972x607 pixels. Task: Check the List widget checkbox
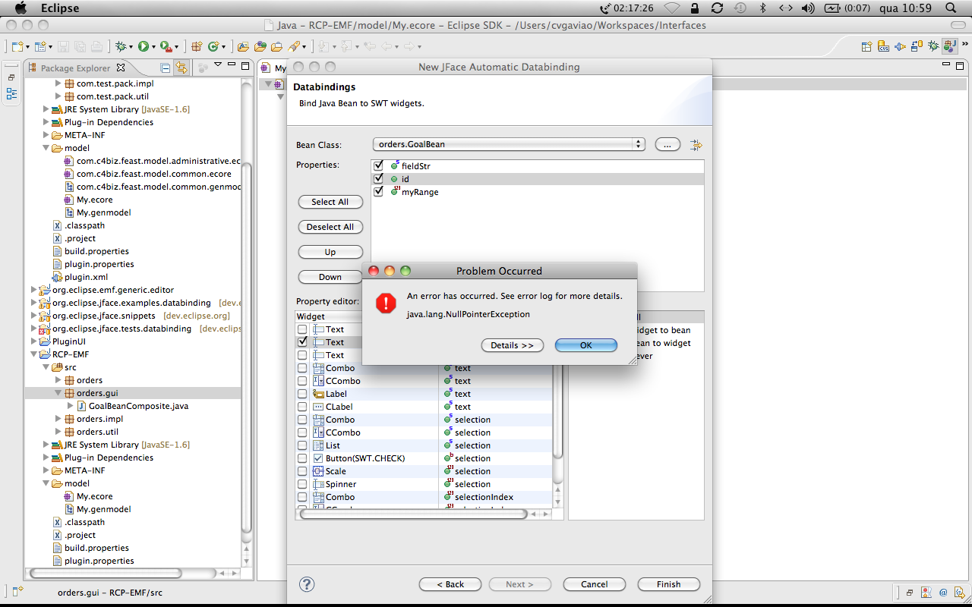click(302, 445)
